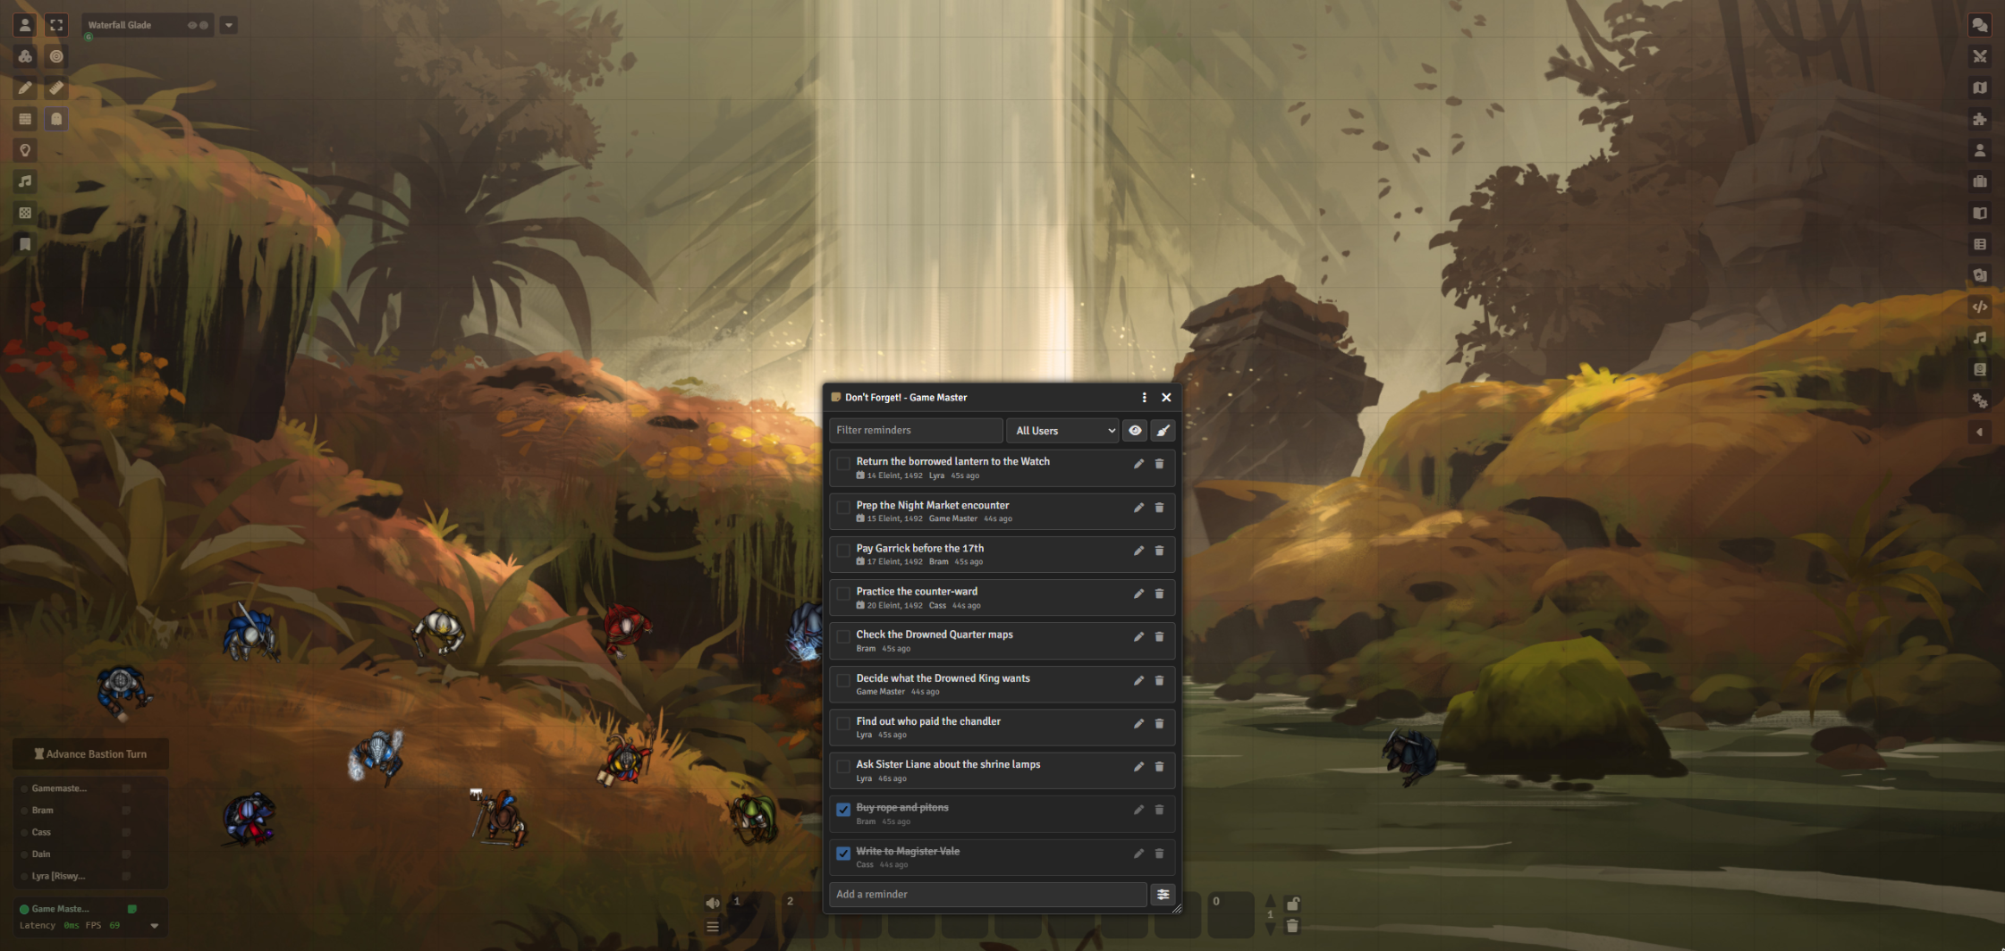
Task: Open the Don't Forget window kebab menu
Action: [1144, 398]
